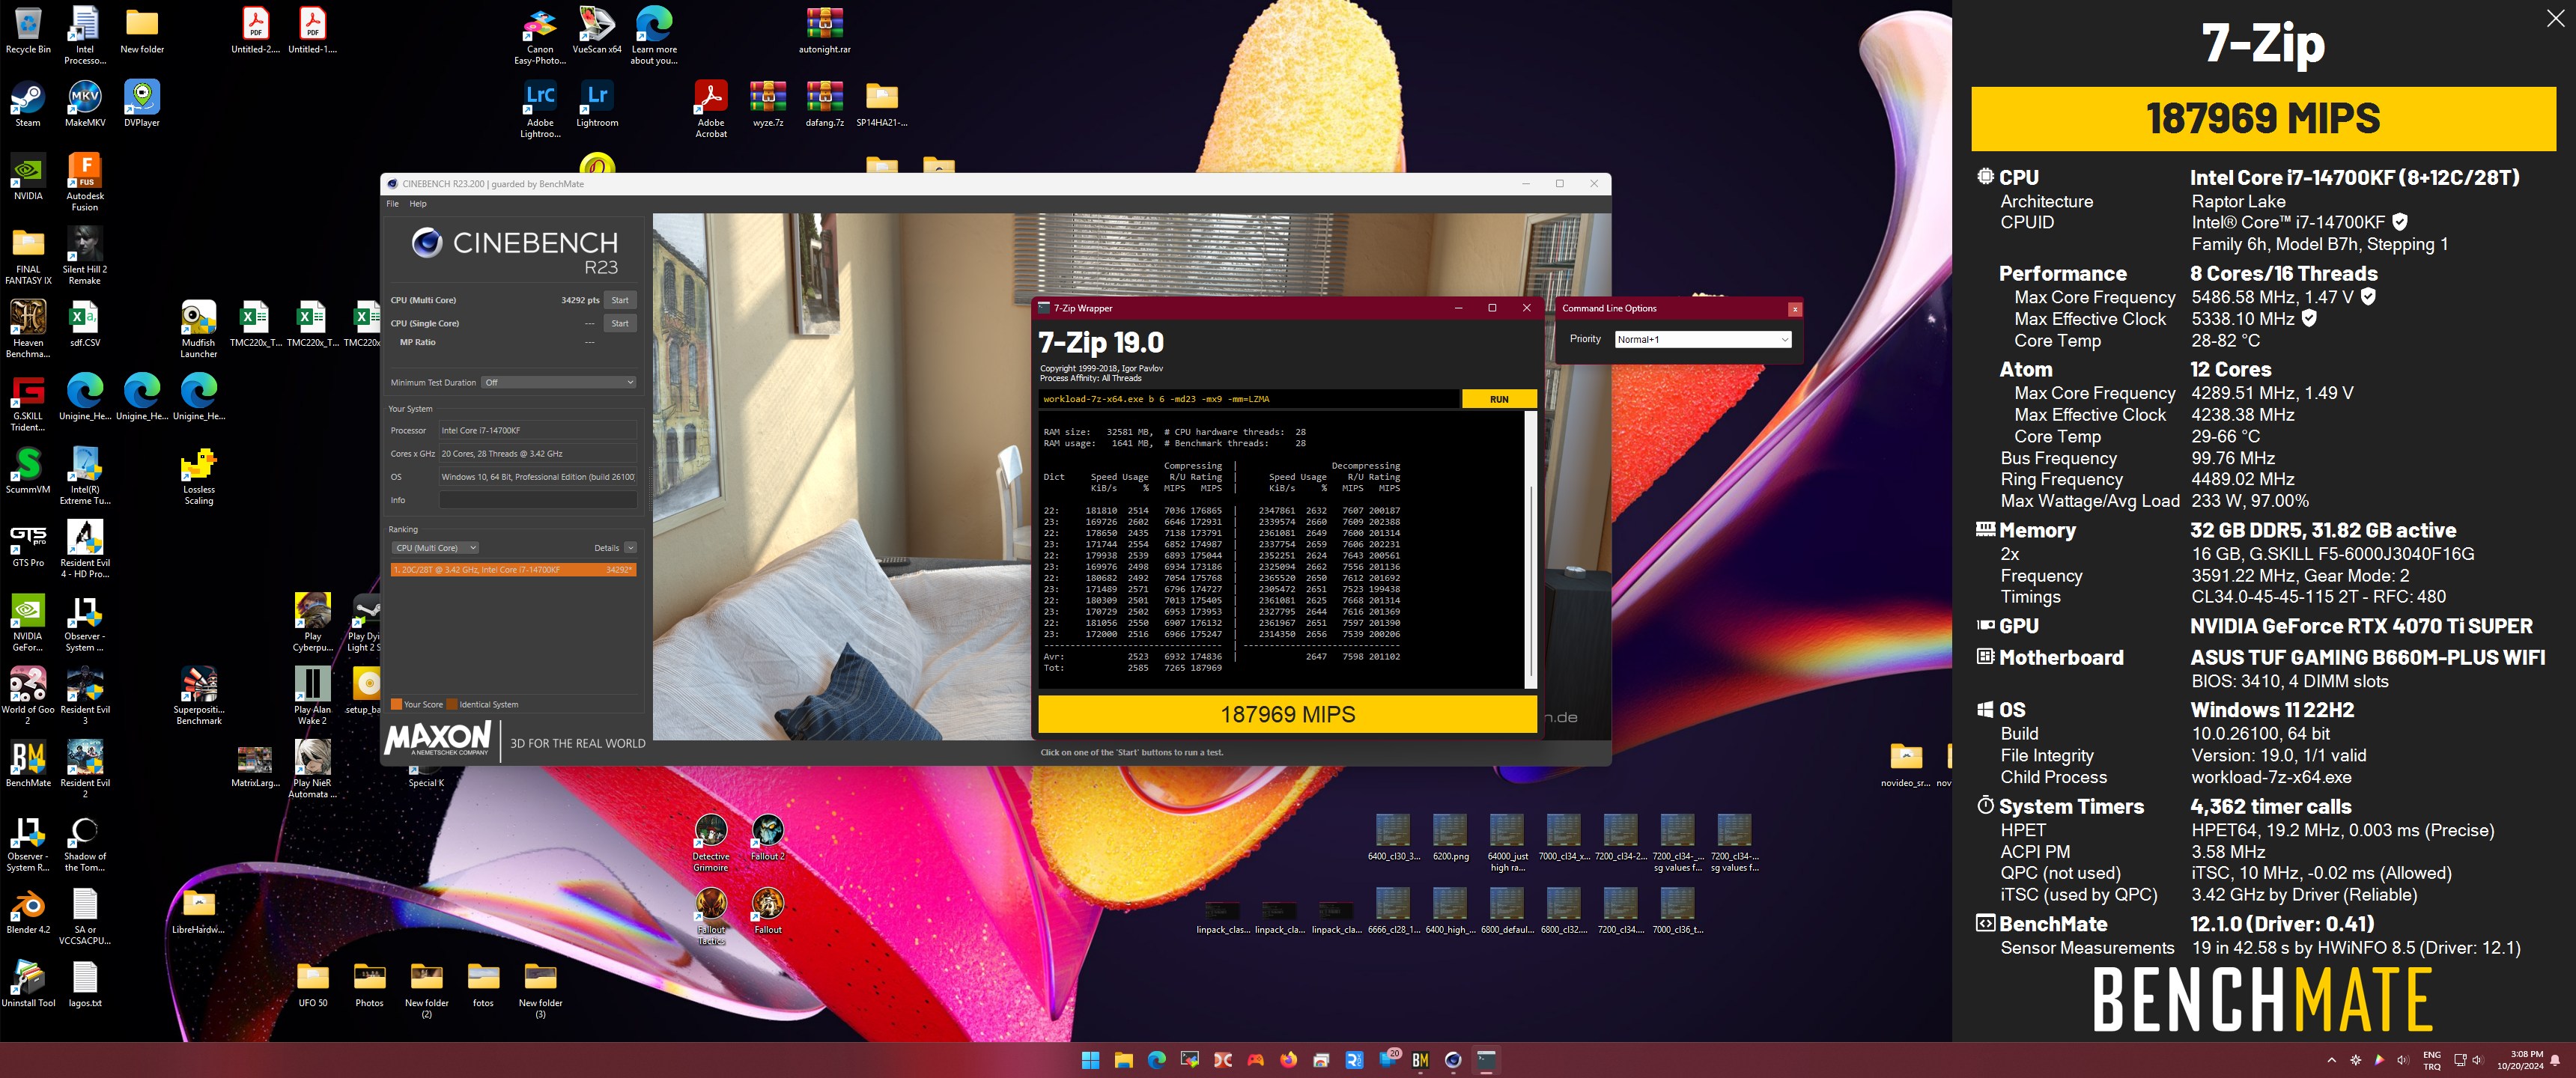
Task: Select the Untitled-2 PDF file icon
Action: (x=256, y=31)
